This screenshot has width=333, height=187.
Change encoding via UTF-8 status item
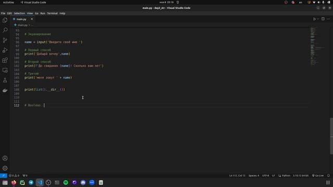point(265,176)
